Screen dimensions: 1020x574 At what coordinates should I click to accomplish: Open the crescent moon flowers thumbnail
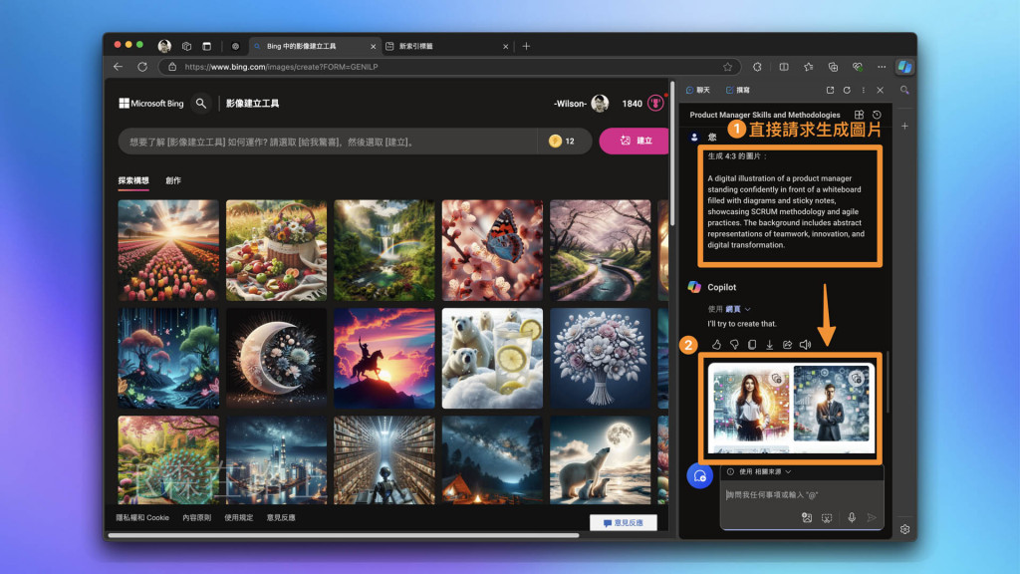(277, 359)
